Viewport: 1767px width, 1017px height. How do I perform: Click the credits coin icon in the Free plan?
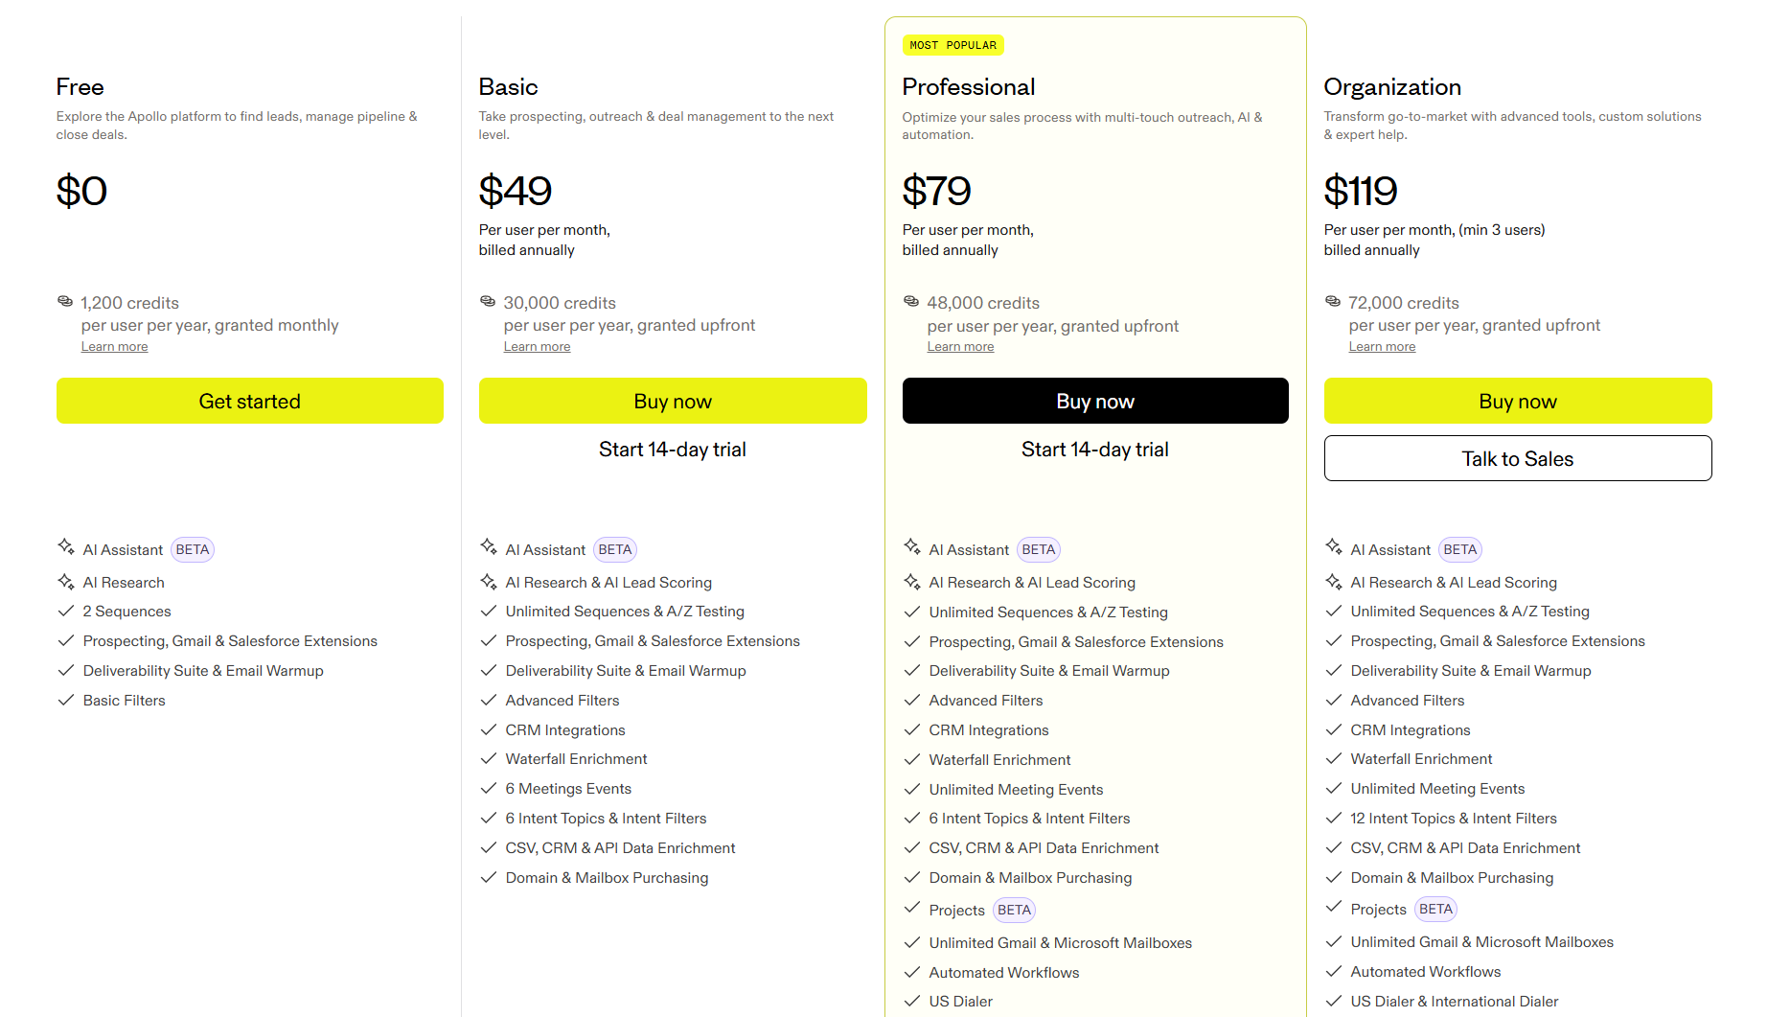65,302
